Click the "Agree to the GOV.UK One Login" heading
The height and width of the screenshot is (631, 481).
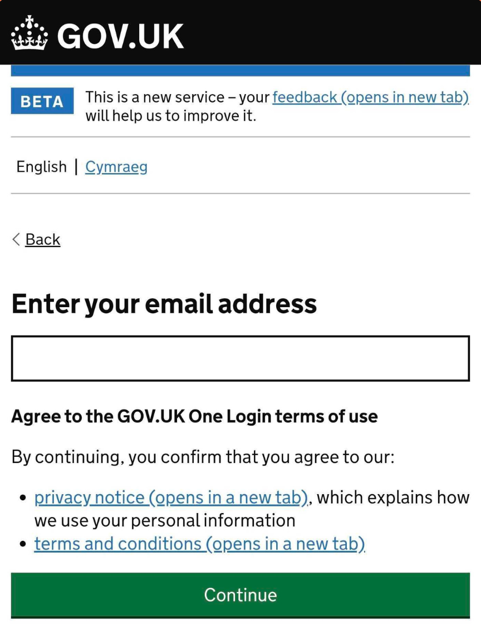[x=194, y=416]
